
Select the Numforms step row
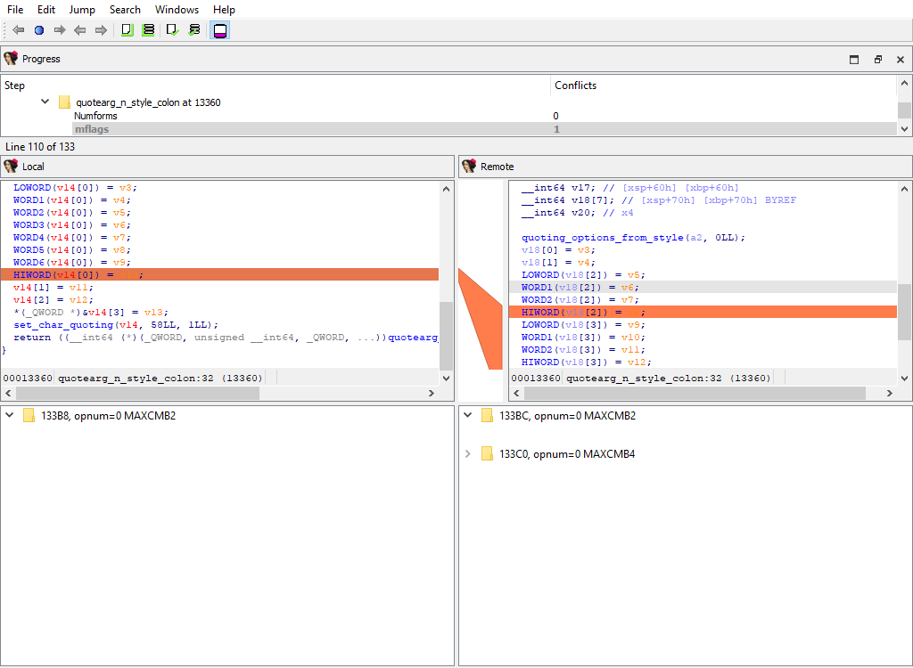tap(95, 116)
